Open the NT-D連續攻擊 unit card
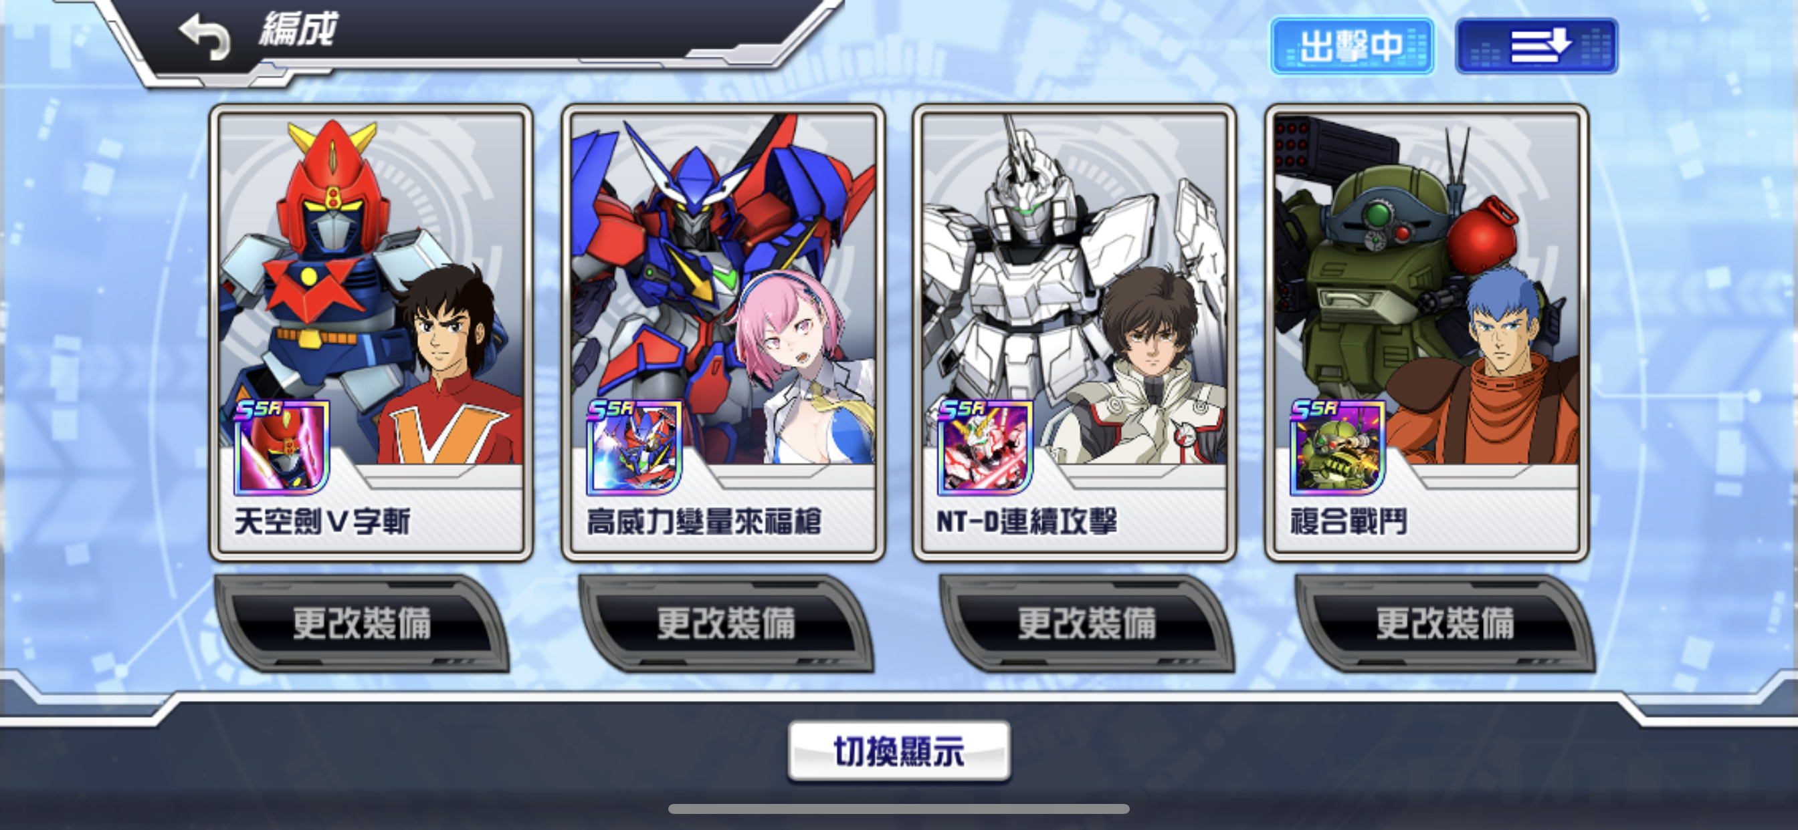Viewport: 1798px width, 830px height. [x=1074, y=333]
